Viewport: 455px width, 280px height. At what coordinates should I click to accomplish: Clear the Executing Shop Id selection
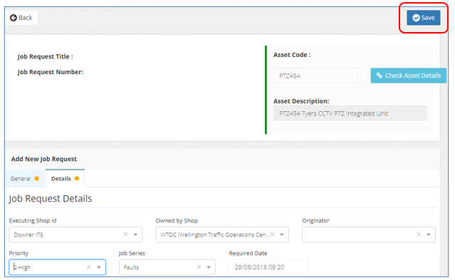point(125,234)
